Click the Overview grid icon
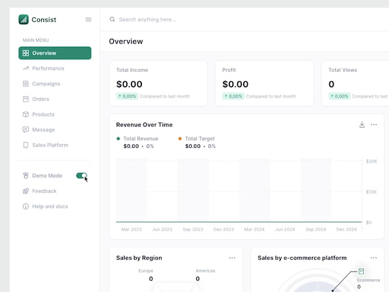Viewport: 389px width, 292px height. click(x=26, y=53)
